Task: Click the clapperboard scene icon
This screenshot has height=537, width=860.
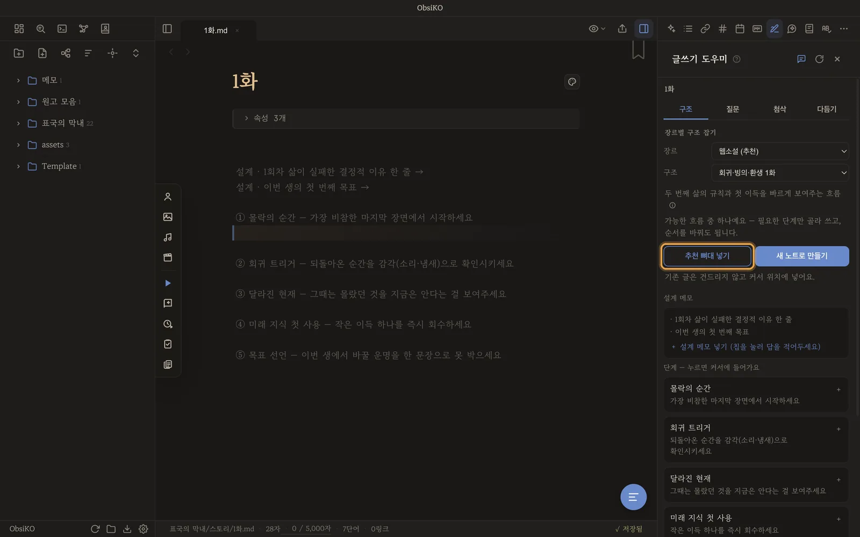Action: [x=168, y=258]
